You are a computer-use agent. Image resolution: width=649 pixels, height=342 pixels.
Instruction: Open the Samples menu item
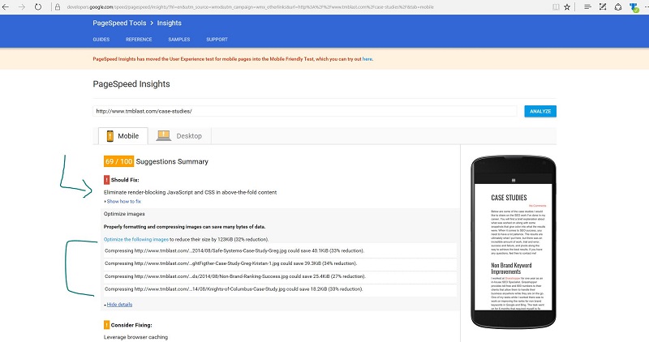pos(178,40)
